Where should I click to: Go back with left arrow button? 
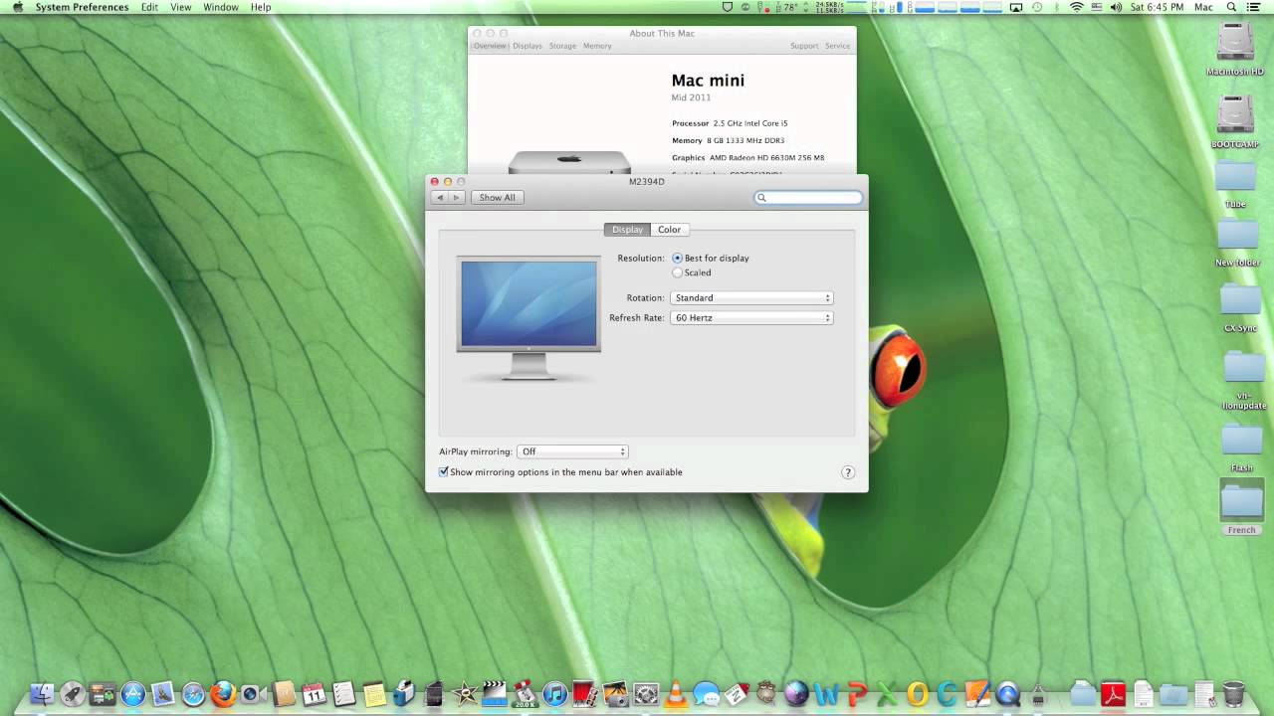coord(441,197)
